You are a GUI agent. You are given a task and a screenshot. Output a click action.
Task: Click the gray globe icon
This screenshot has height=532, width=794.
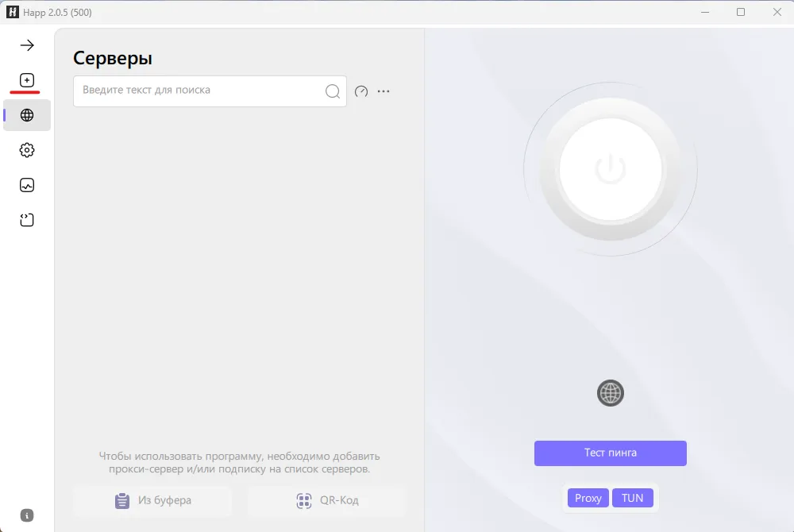click(610, 393)
